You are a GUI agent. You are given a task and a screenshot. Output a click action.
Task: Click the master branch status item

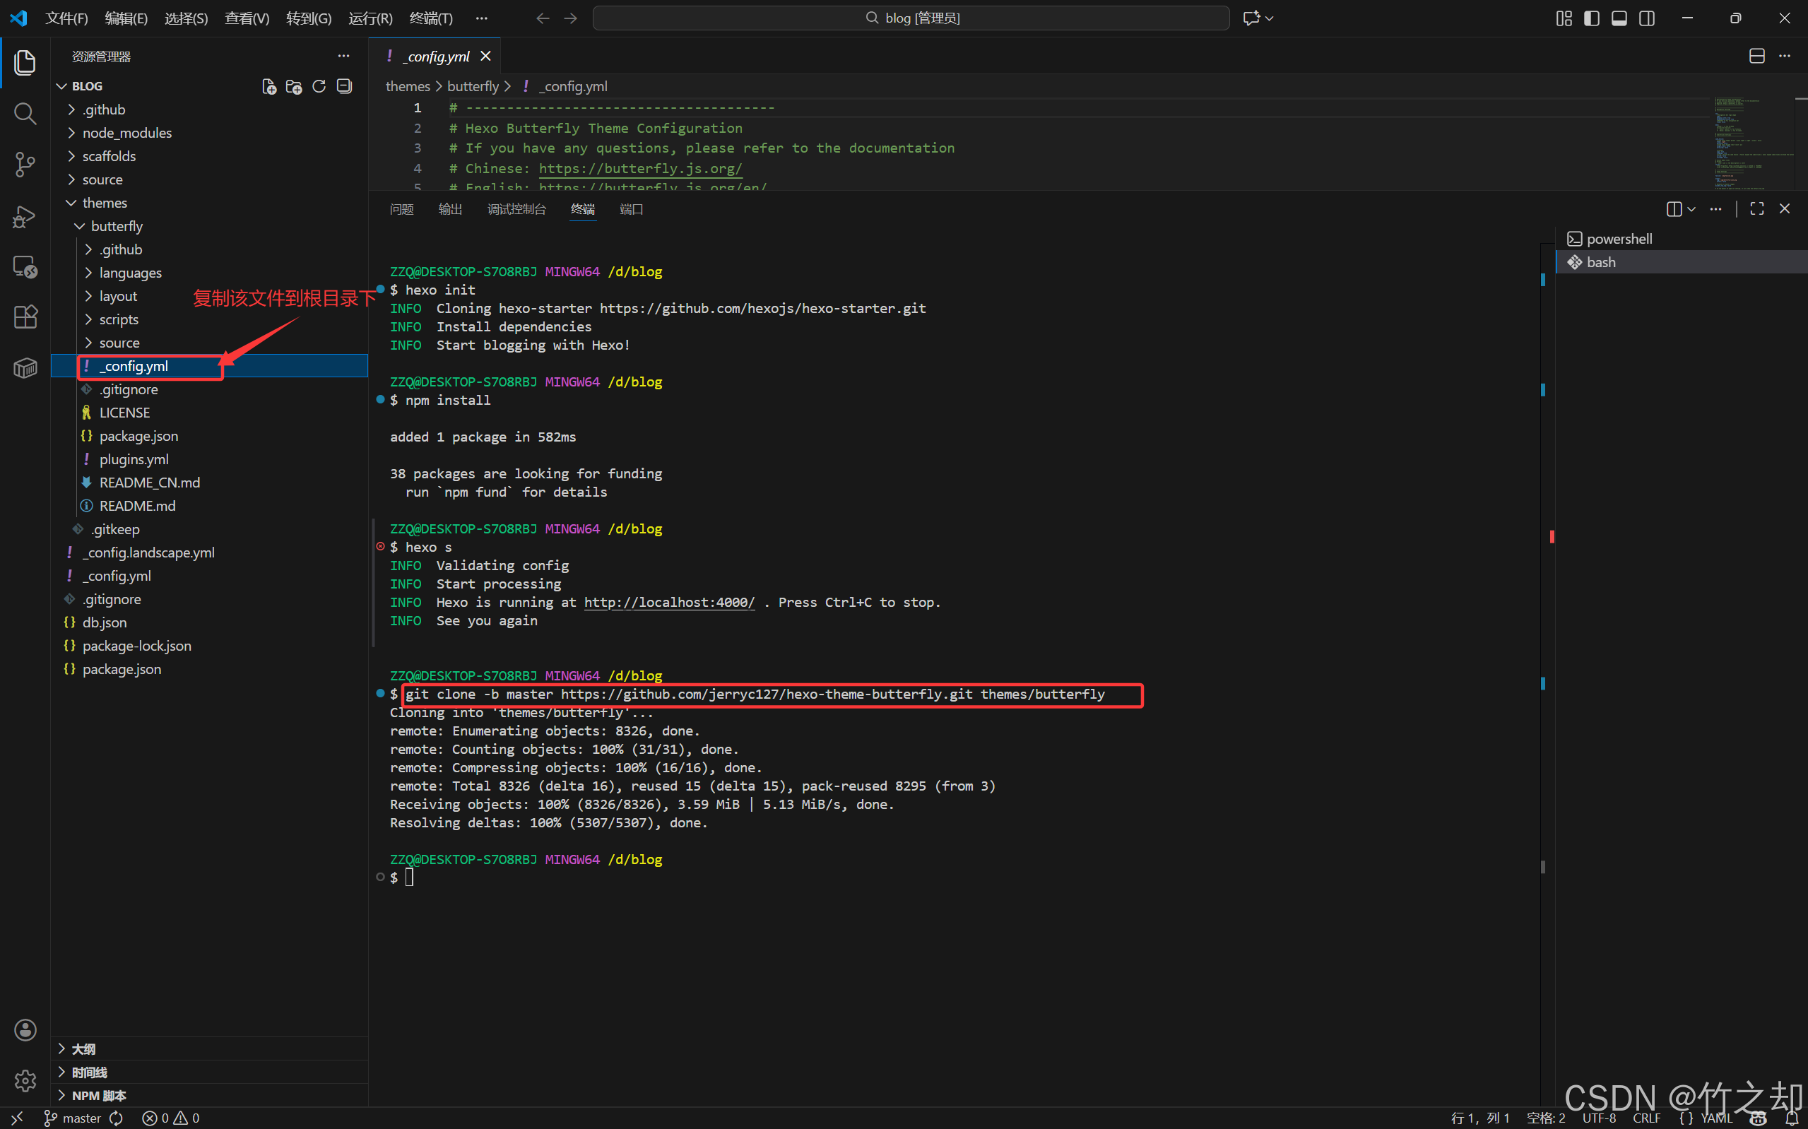pos(73,1118)
